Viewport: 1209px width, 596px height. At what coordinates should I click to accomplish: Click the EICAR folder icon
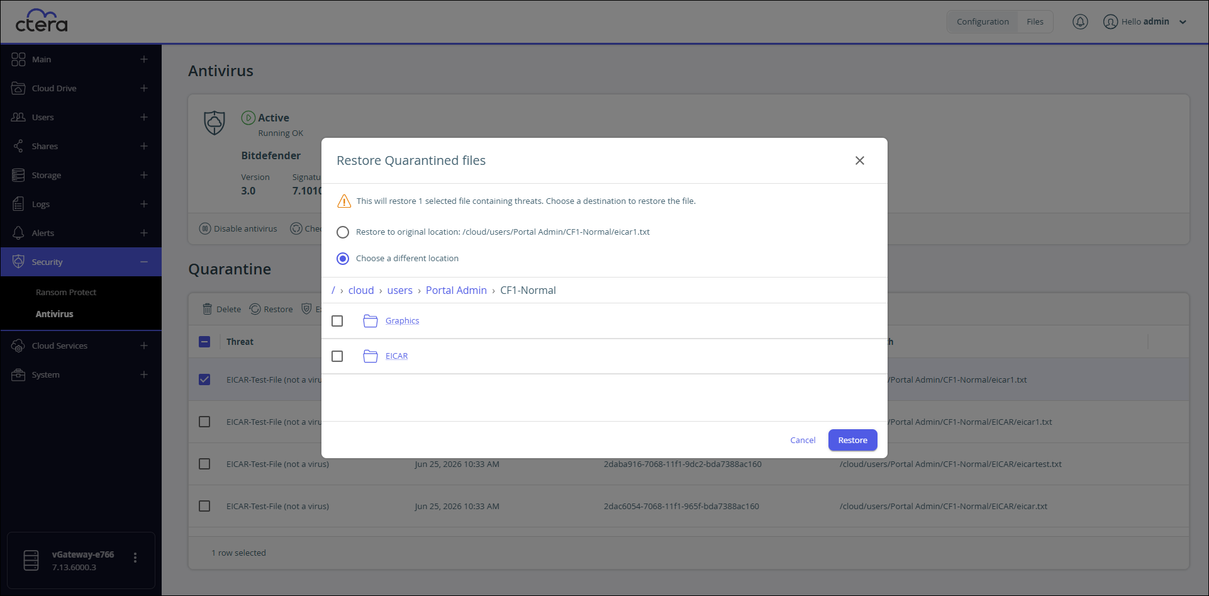(x=370, y=356)
